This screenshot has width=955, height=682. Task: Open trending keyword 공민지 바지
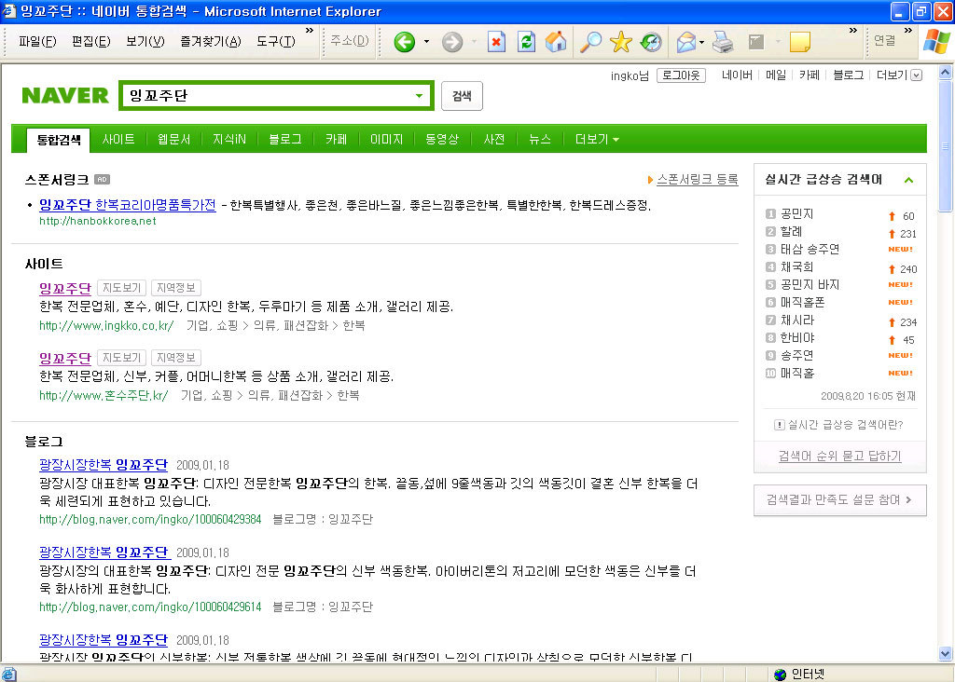810,285
